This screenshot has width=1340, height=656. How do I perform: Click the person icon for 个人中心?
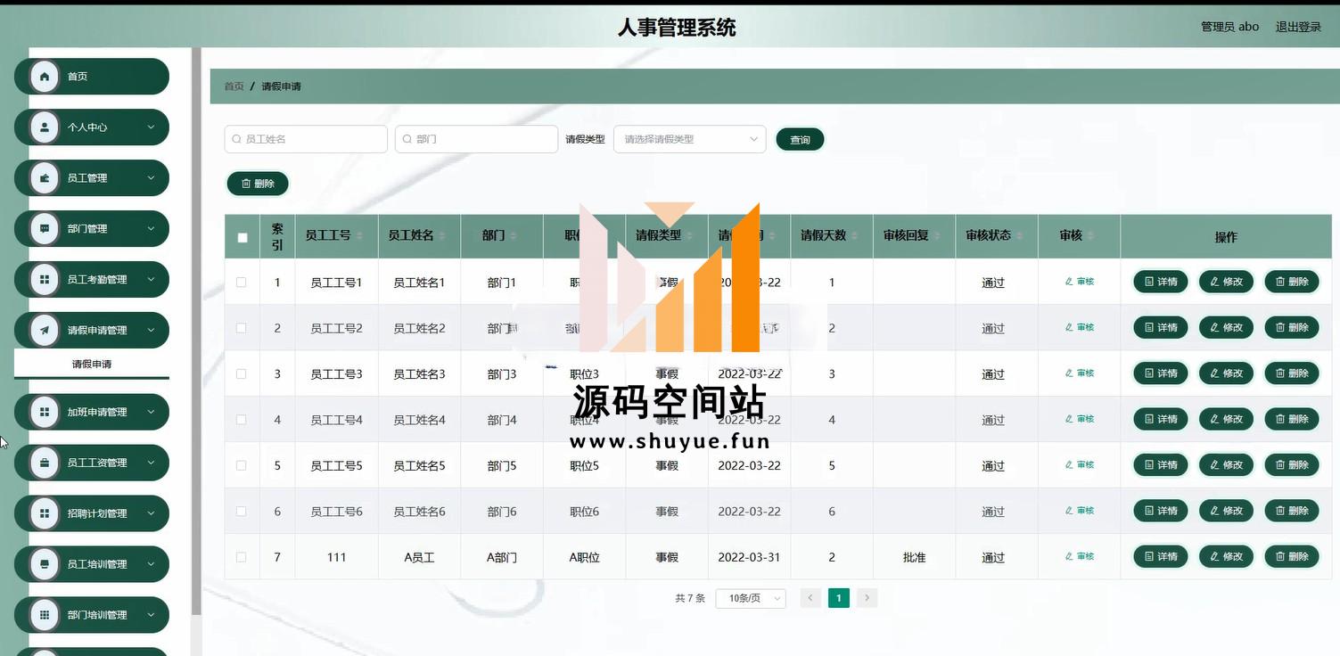(x=44, y=127)
